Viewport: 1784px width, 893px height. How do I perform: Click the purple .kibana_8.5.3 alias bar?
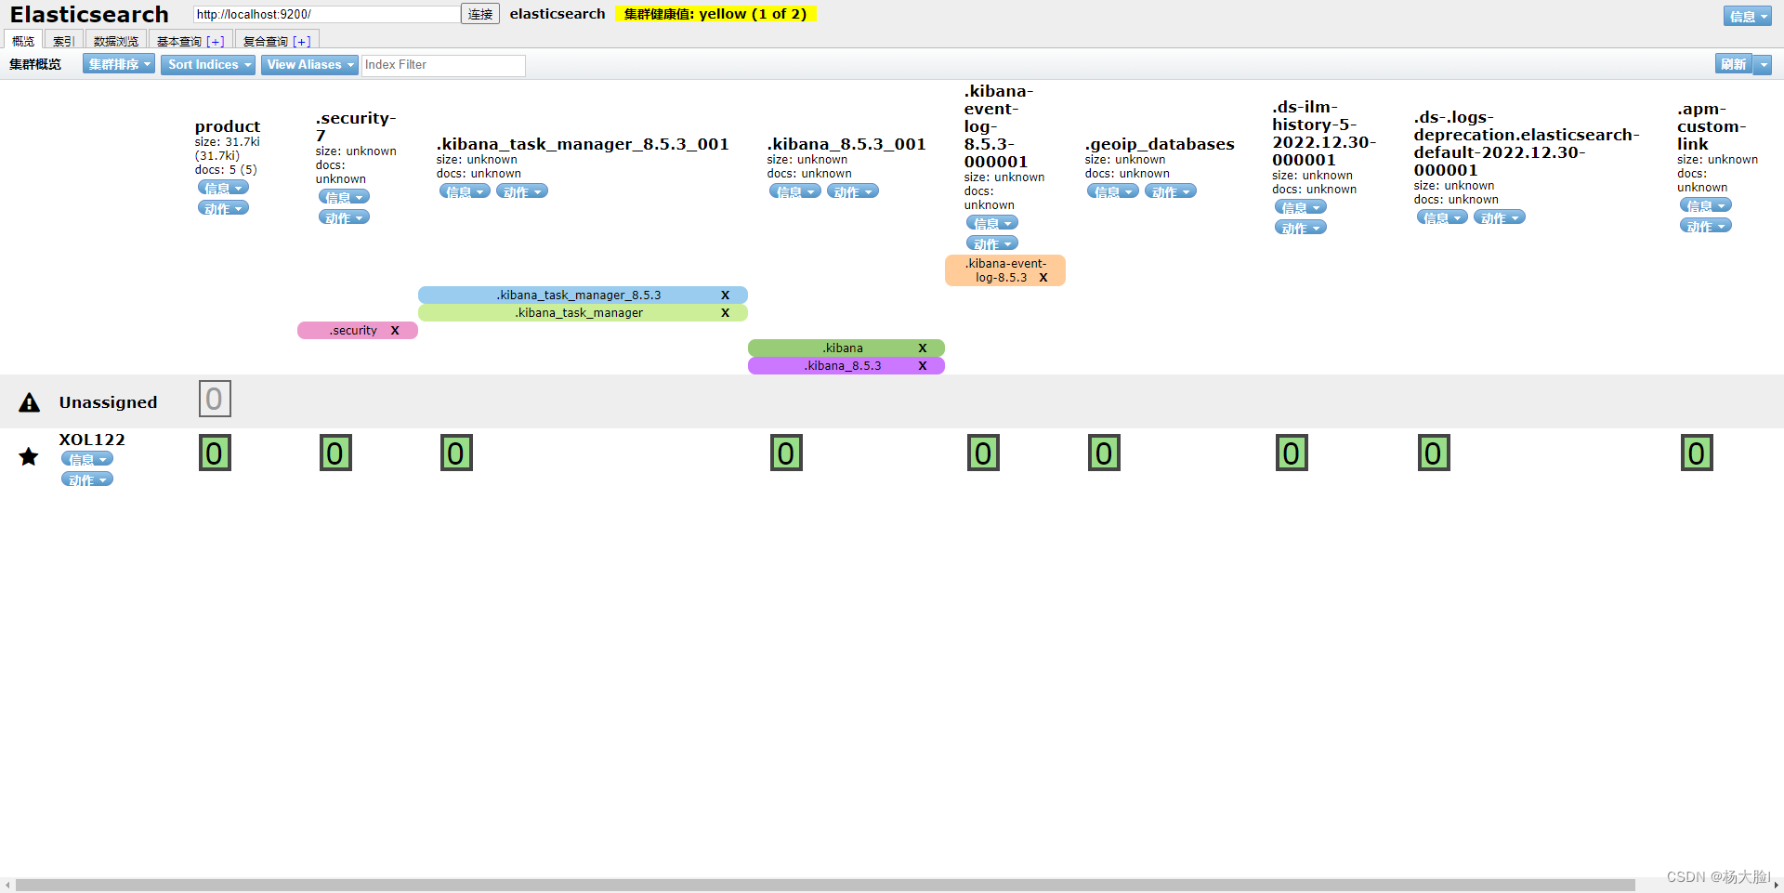[846, 366]
